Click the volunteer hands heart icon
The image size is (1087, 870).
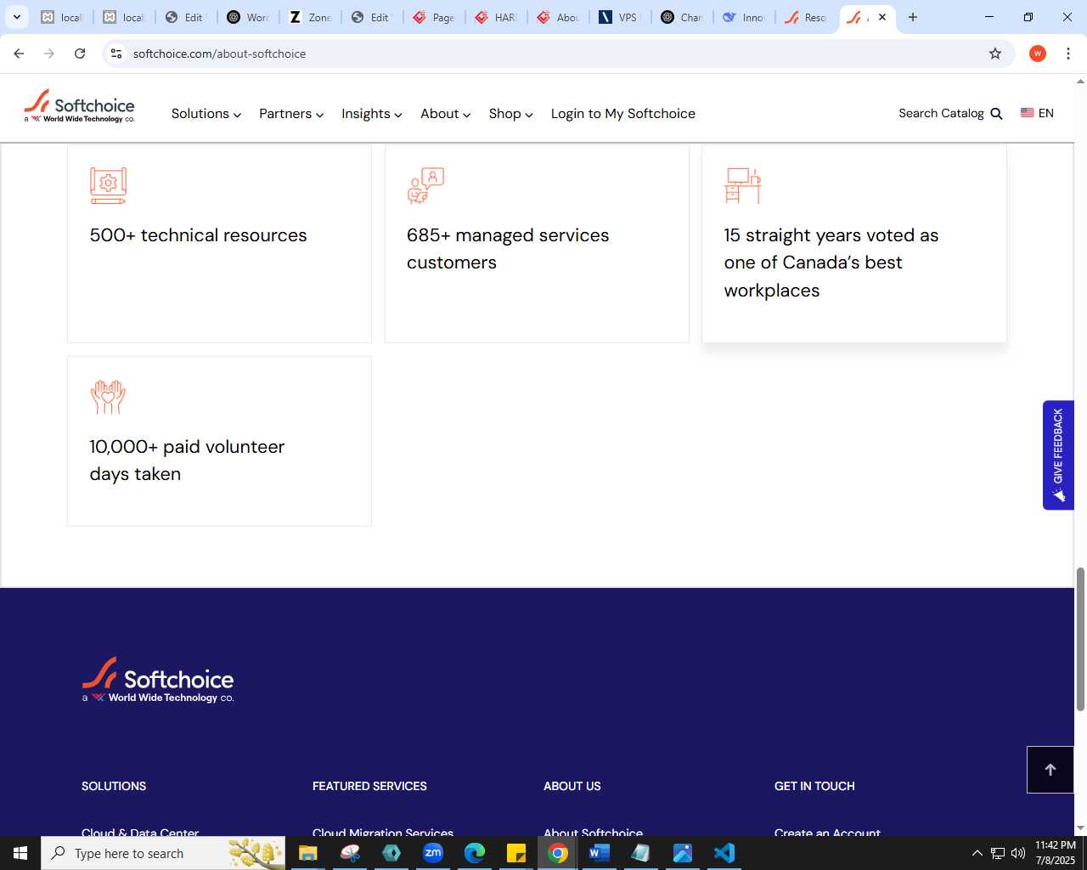tap(108, 397)
